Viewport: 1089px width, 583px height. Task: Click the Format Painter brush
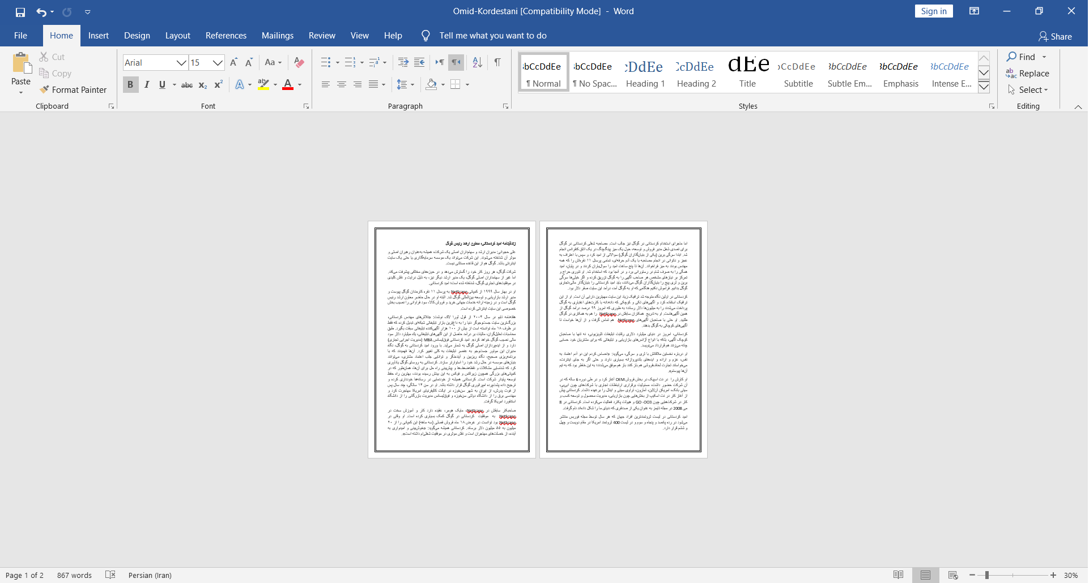[x=73, y=89]
